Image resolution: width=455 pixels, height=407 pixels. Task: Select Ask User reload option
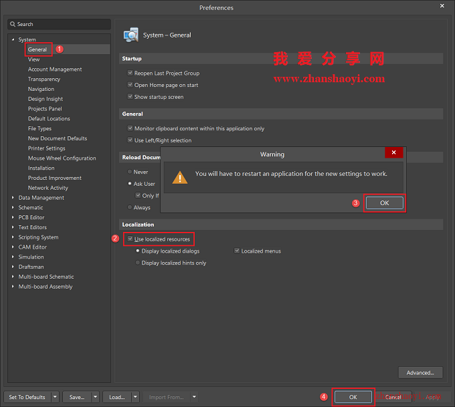[130, 184]
